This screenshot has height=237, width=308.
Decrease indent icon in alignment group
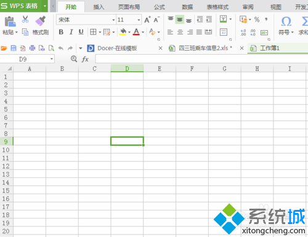pyautogui.click(x=200, y=19)
